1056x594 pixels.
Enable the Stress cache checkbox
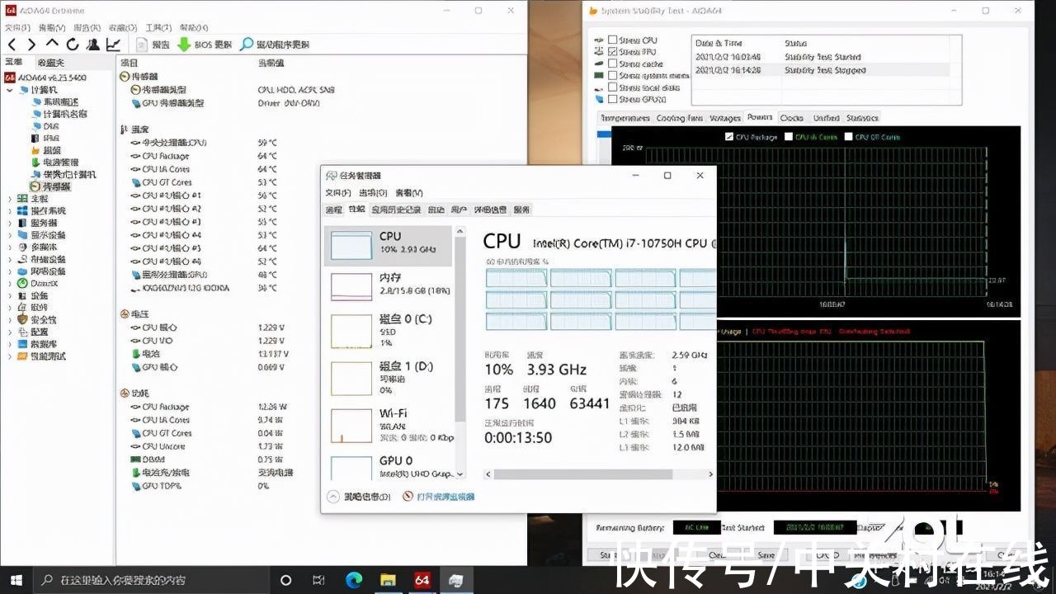coord(612,64)
